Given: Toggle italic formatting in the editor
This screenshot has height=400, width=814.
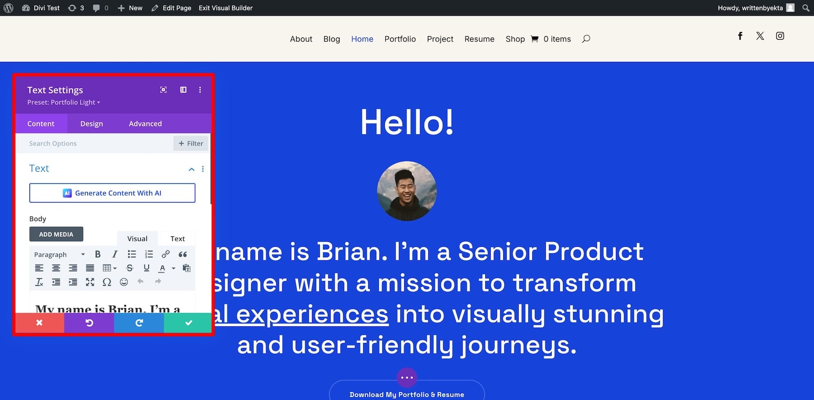Looking at the screenshot, I should click(115, 254).
